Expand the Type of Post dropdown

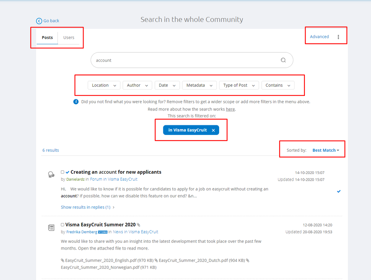pos(239,85)
